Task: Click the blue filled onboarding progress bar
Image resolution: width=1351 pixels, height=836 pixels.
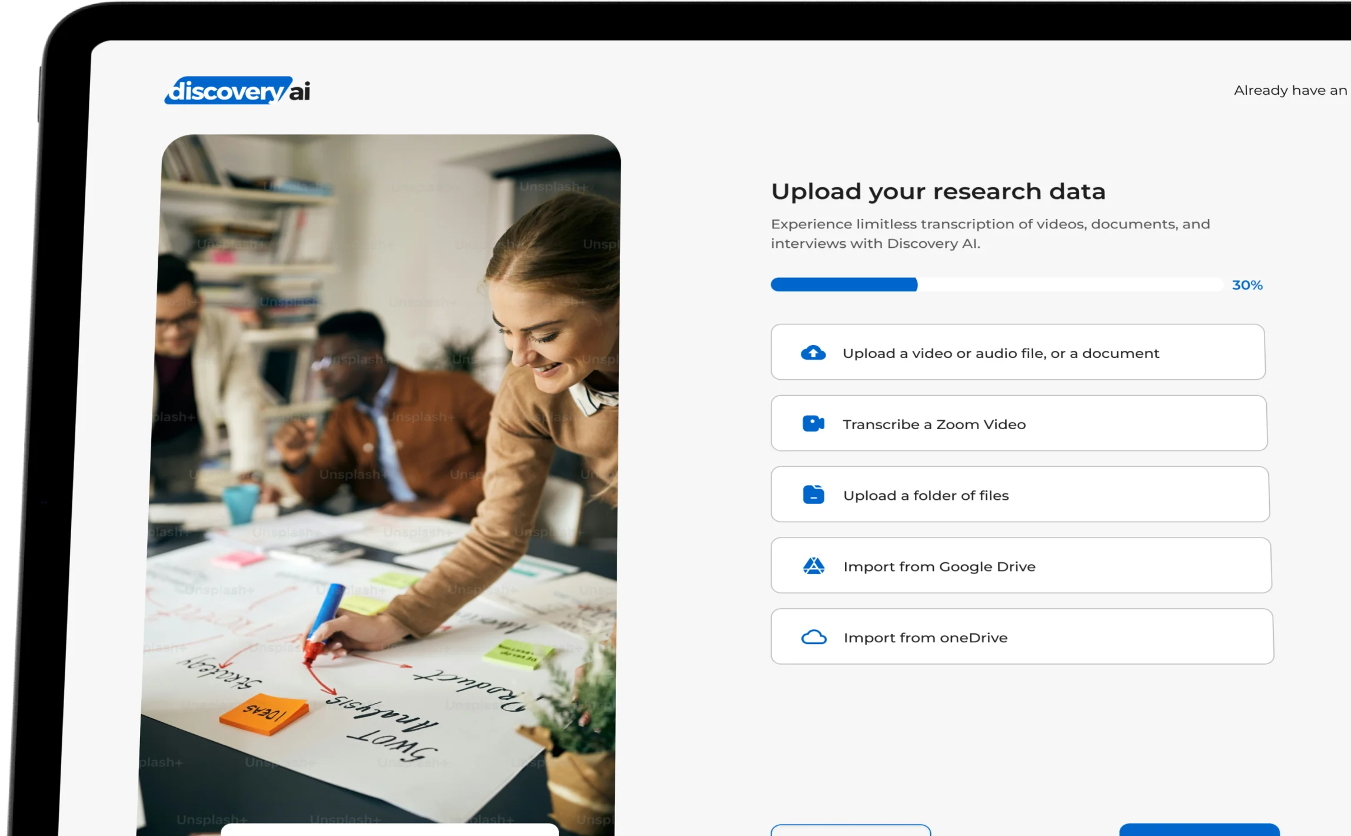Action: [844, 285]
